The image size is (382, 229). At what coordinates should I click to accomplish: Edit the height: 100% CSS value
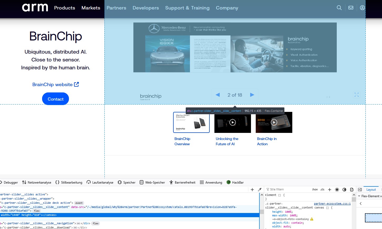[288, 212]
